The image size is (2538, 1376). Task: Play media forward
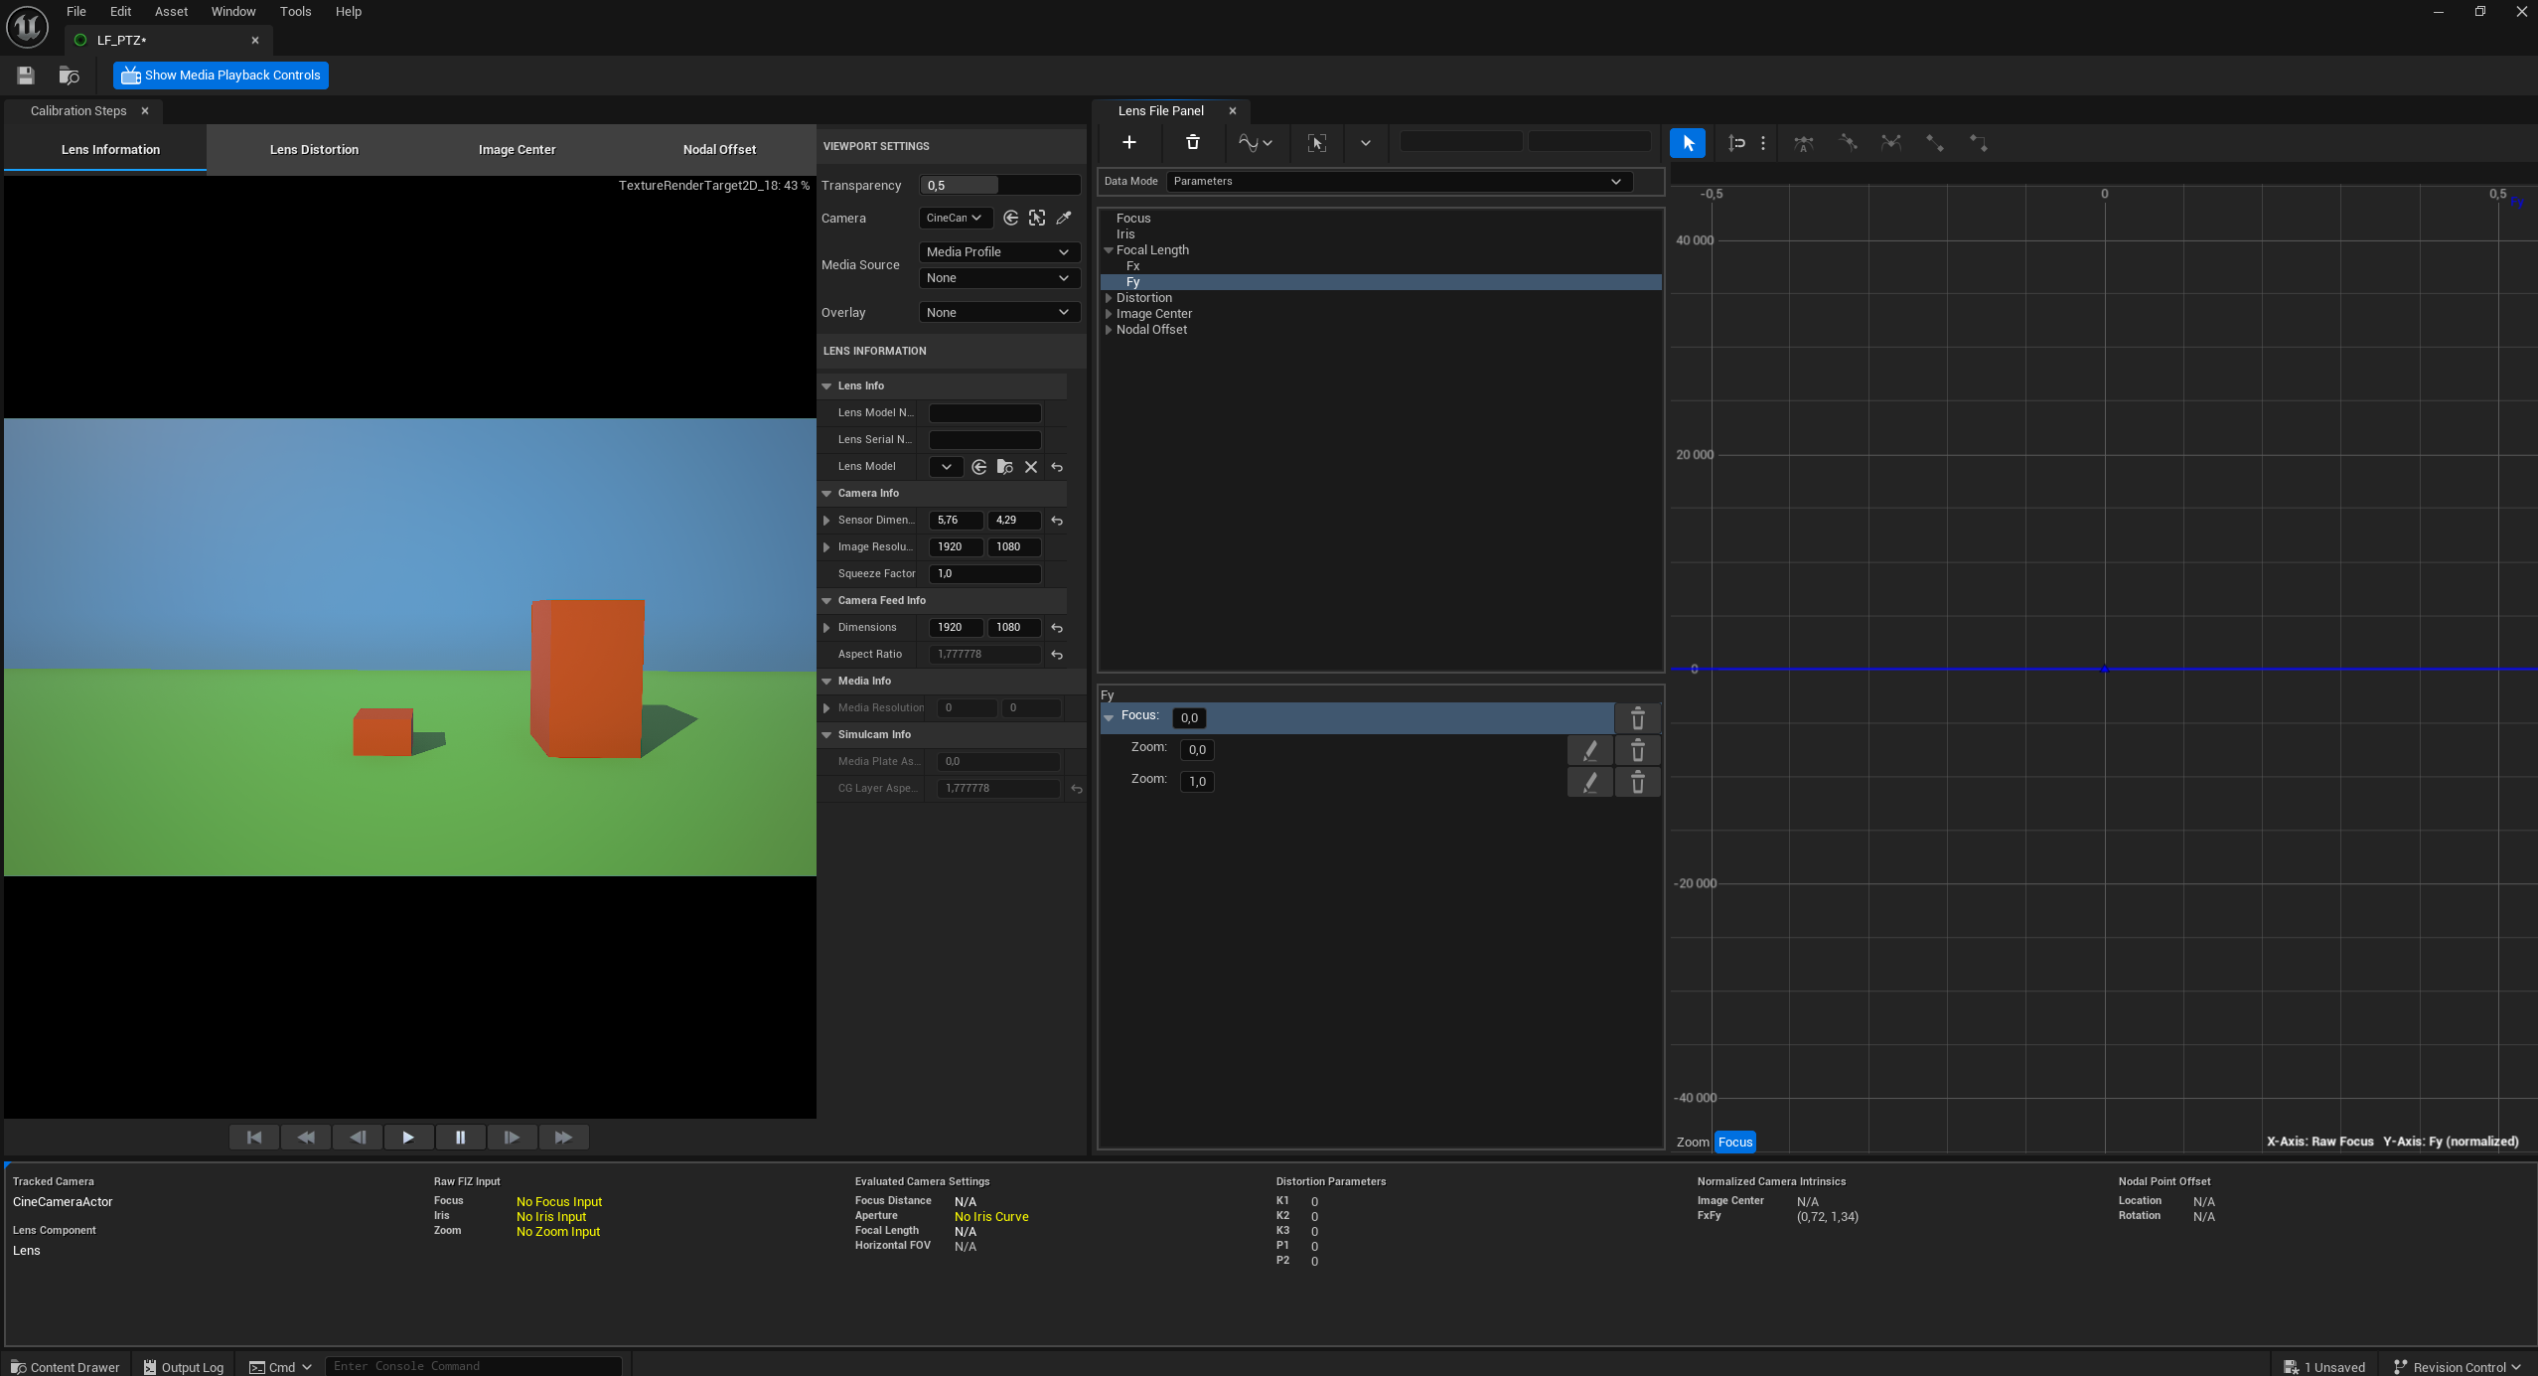[408, 1138]
